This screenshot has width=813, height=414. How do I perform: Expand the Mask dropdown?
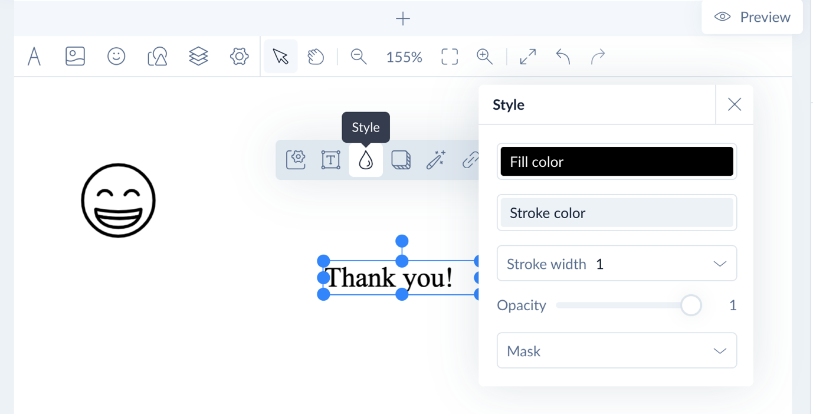click(x=617, y=351)
